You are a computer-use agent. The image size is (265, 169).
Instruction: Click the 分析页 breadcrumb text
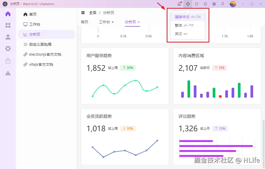(108, 13)
